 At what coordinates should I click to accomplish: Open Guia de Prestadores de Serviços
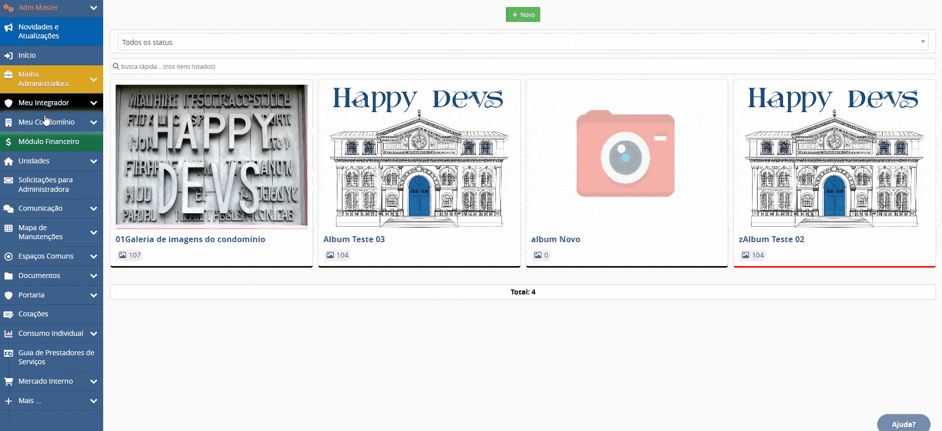(x=56, y=357)
